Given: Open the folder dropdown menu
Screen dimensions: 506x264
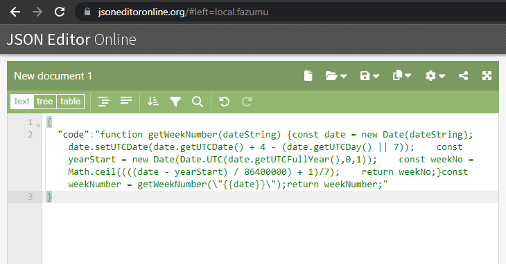Looking at the screenshot, I should [335, 76].
